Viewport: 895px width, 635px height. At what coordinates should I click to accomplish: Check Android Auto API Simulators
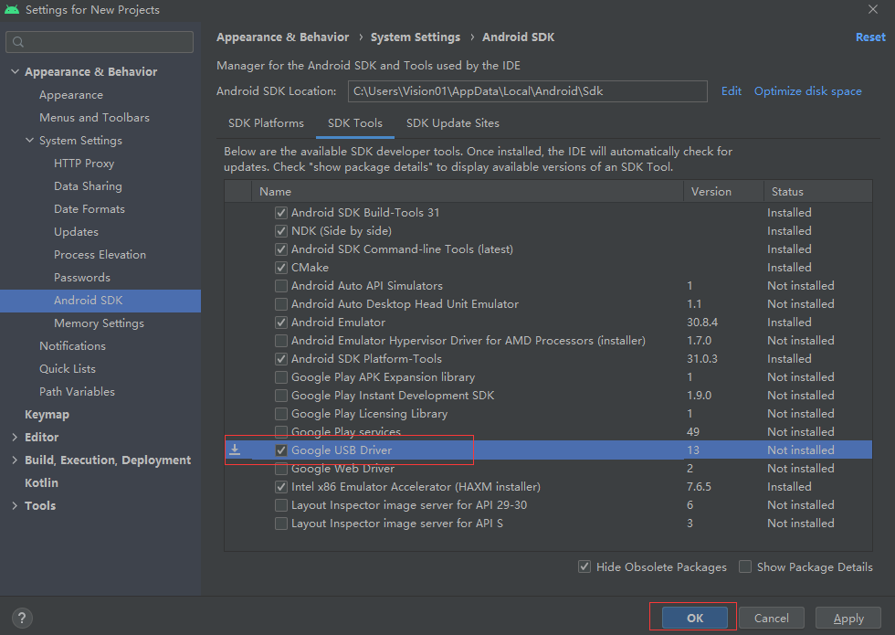click(281, 286)
